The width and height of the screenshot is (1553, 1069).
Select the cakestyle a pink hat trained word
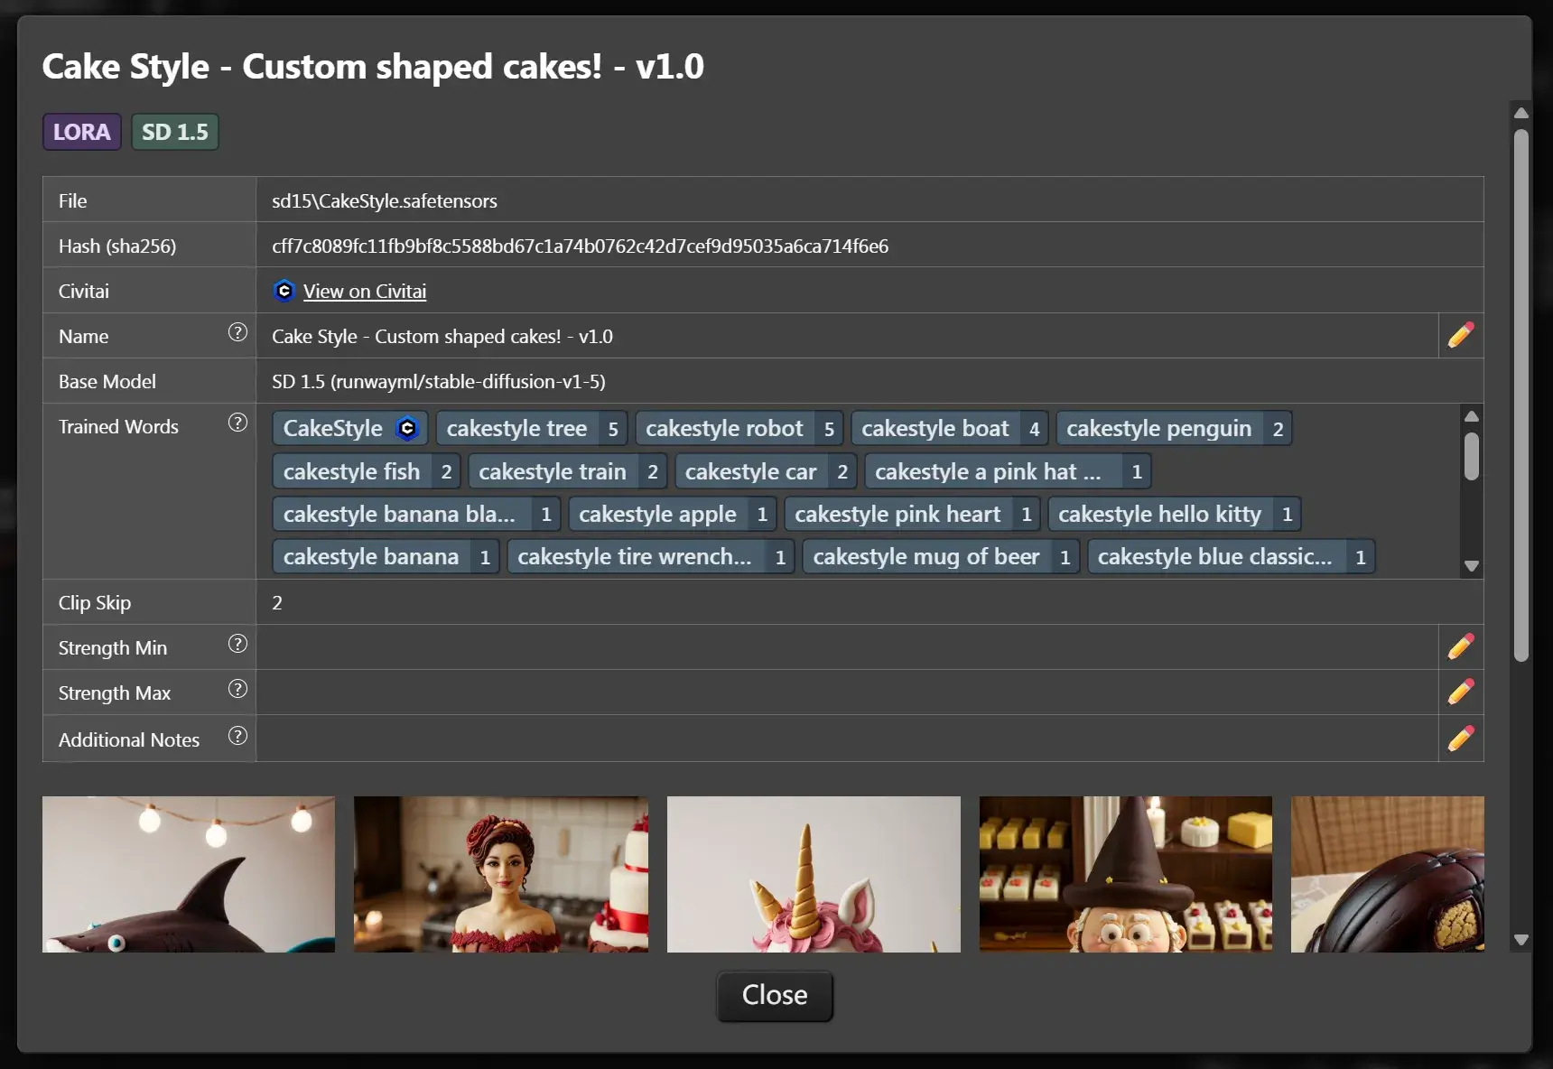(1009, 471)
